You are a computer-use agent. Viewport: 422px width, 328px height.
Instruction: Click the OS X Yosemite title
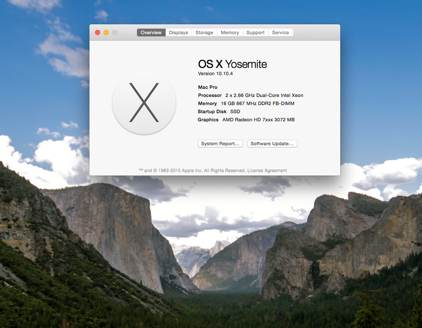coord(232,64)
